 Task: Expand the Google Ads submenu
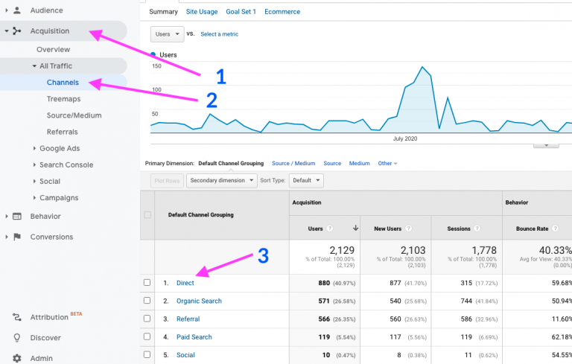(x=34, y=148)
